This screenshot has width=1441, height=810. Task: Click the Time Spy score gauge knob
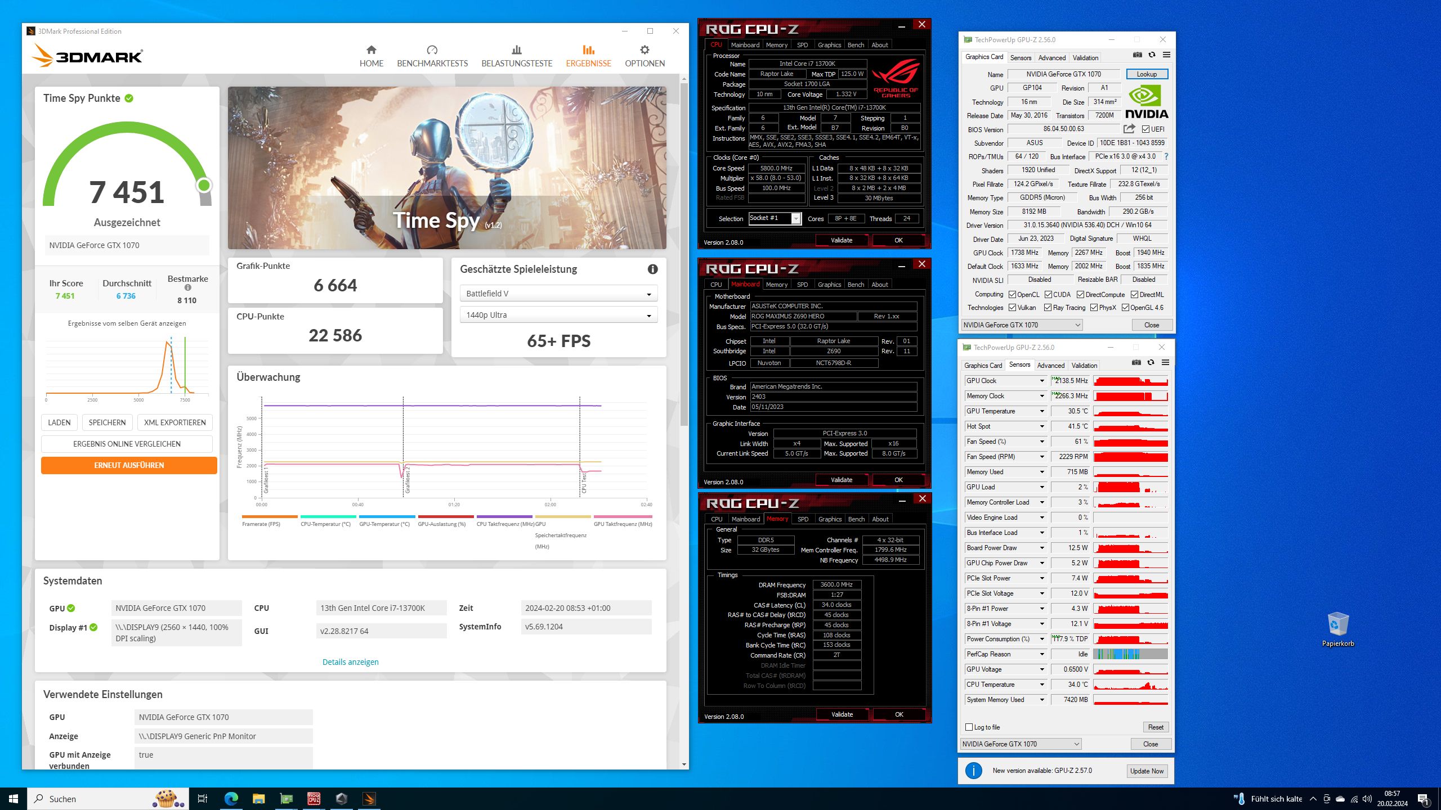(x=204, y=185)
